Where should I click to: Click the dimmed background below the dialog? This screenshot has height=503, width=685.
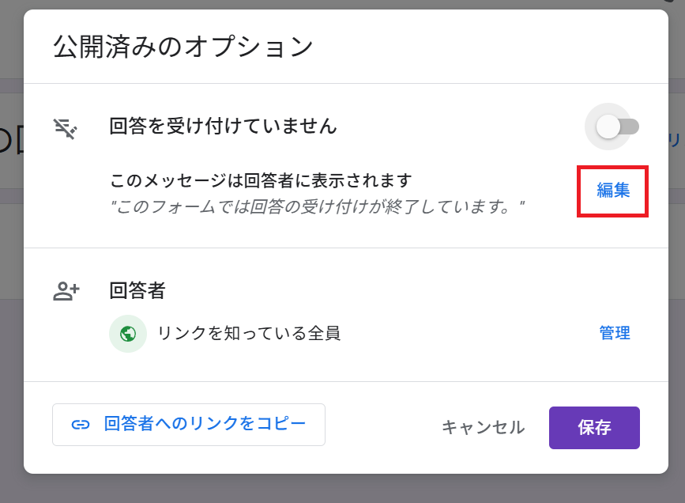click(343, 489)
